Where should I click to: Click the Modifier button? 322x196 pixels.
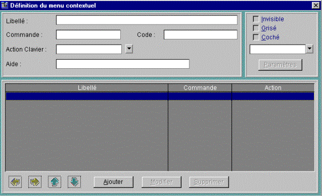[161, 182]
